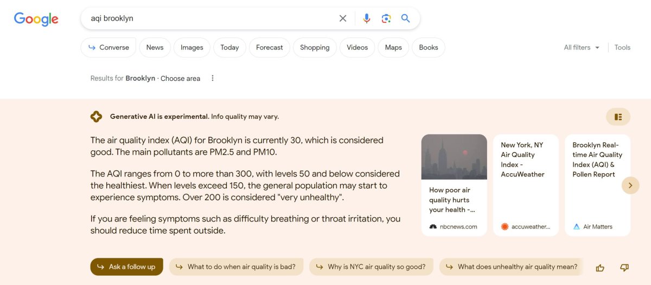Viewport: 651px width, 285px height.
Task: Start voice search with the microphone icon
Action: tap(367, 18)
